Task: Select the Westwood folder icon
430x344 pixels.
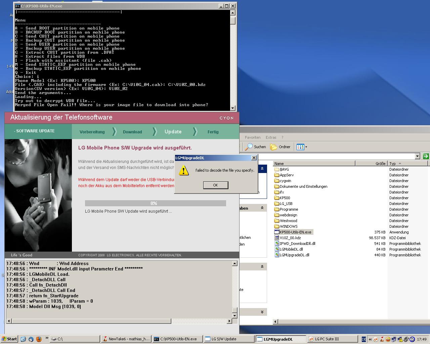Action: pos(277,221)
